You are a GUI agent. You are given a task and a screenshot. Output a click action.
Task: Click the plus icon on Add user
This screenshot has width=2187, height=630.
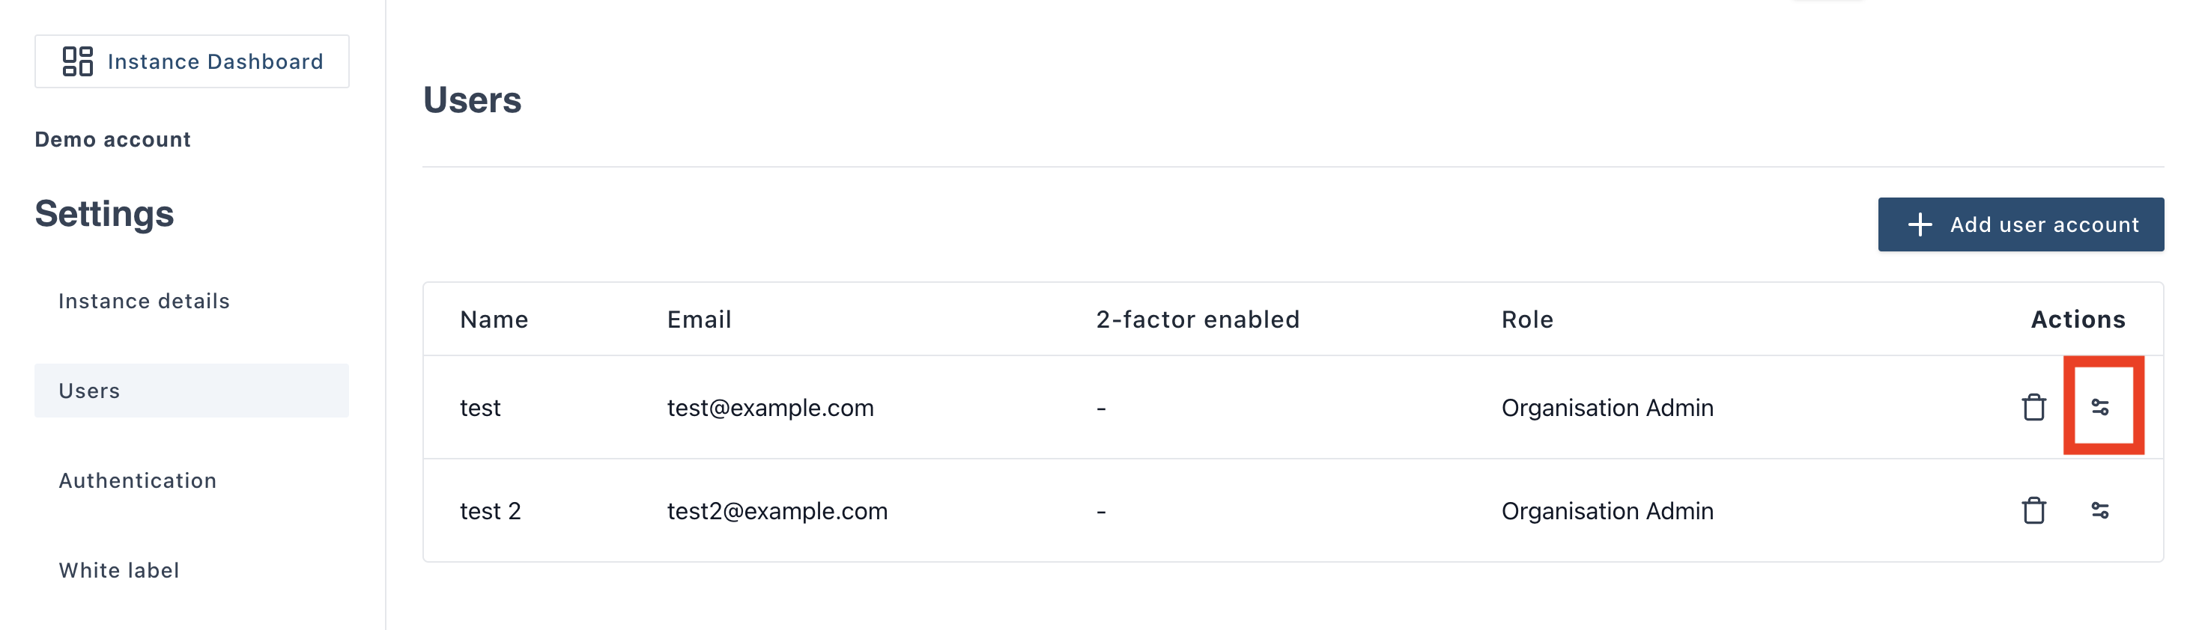pyautogui.click(x=1920, y=224)
